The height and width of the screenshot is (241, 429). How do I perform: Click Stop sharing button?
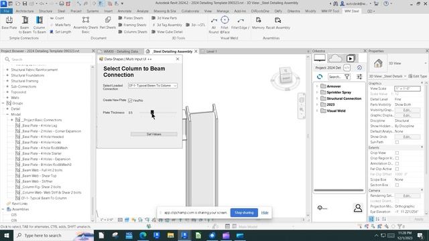[x=244, y=213]
